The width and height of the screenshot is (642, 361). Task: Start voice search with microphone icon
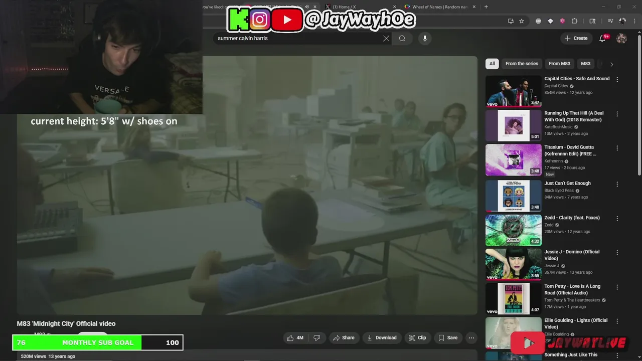point(425,39)
